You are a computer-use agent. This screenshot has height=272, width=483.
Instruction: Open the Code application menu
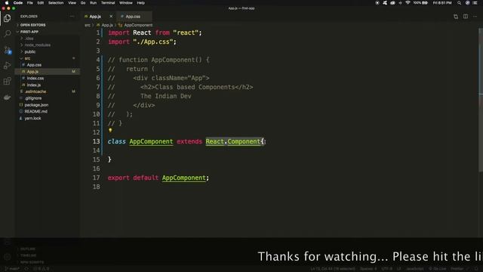[18, 3]
